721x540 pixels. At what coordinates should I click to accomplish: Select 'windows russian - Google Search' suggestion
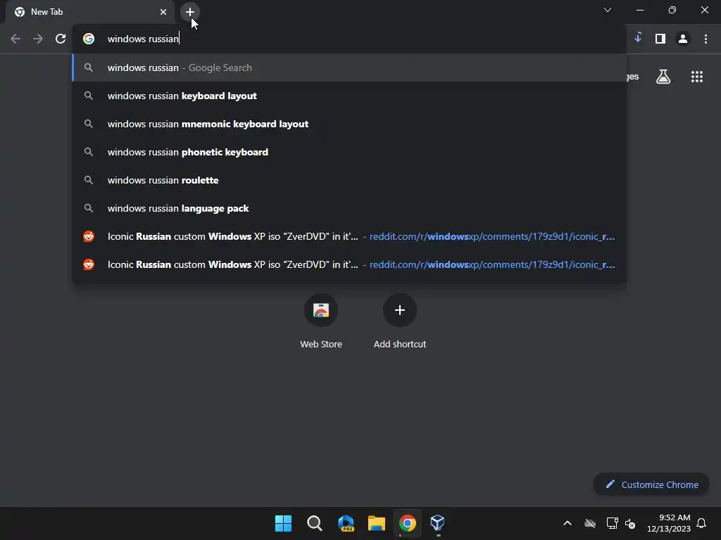(x=349, y=67)
